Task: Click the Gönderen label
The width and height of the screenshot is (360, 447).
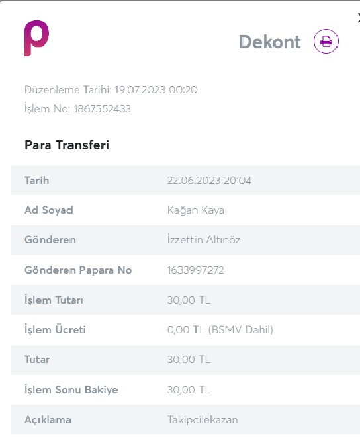Action: tap(50, 240)
